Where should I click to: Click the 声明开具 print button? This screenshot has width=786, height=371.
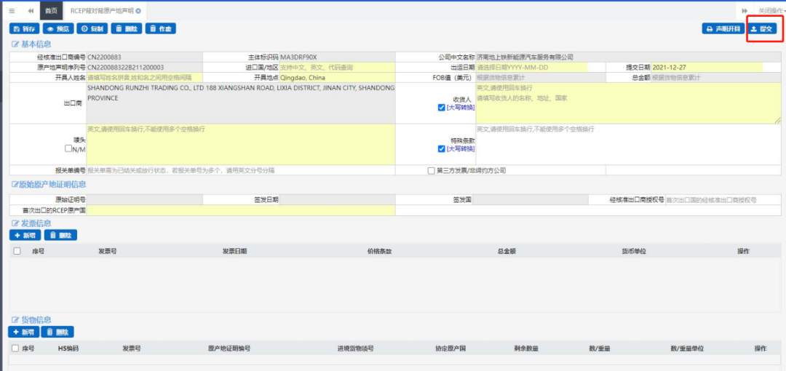[723, 28]
